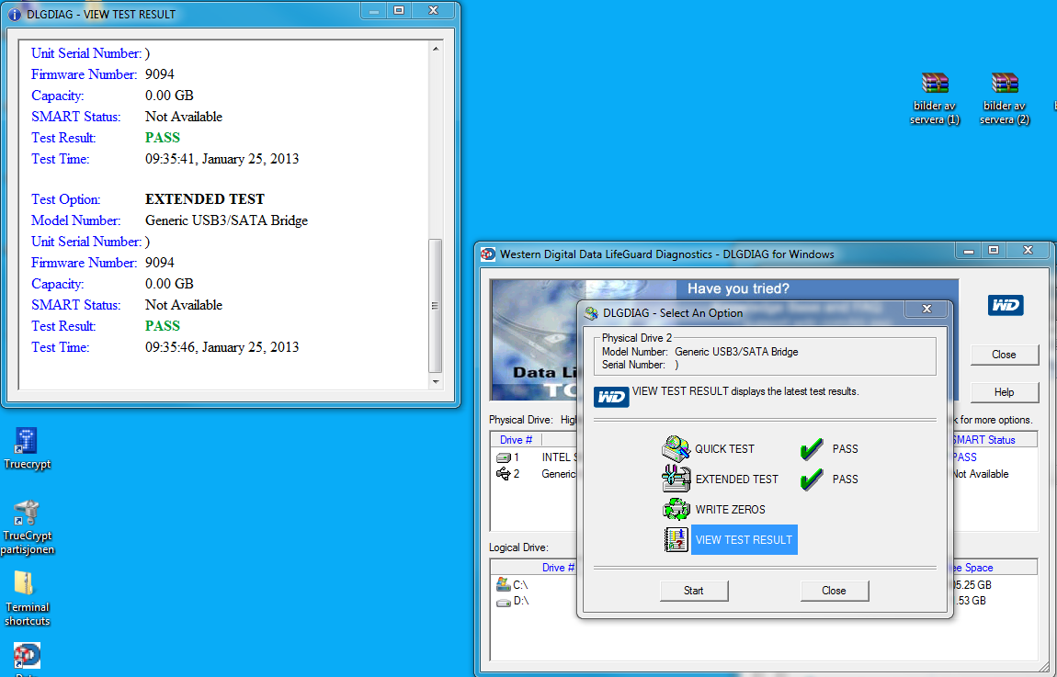Viewport: 1057px width, 677px height.
Task: Click the 09:35:41 test time value
Action: [x=222, y=160]
